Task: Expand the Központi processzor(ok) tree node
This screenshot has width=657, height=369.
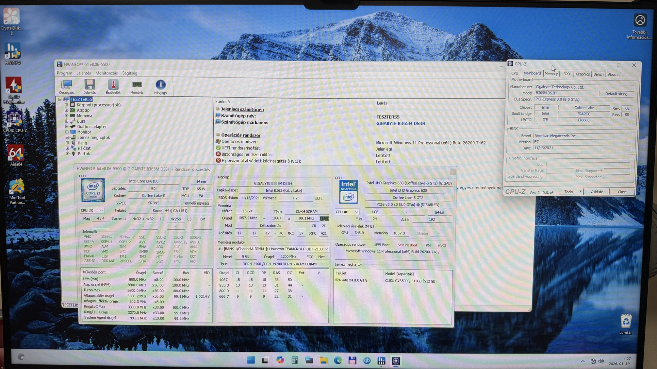Action: [67, 105]
